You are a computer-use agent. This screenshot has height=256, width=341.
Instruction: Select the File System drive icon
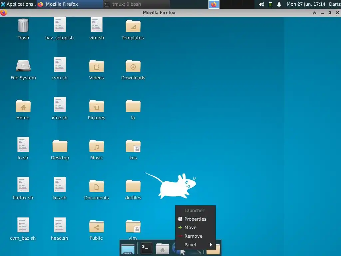23,66
